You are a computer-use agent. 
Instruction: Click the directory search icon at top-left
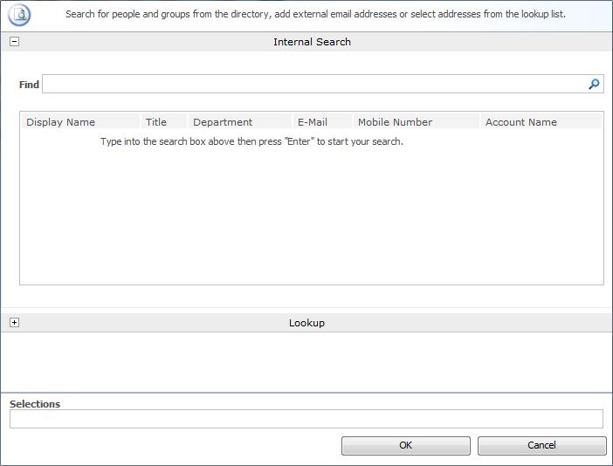pos(19,15)
